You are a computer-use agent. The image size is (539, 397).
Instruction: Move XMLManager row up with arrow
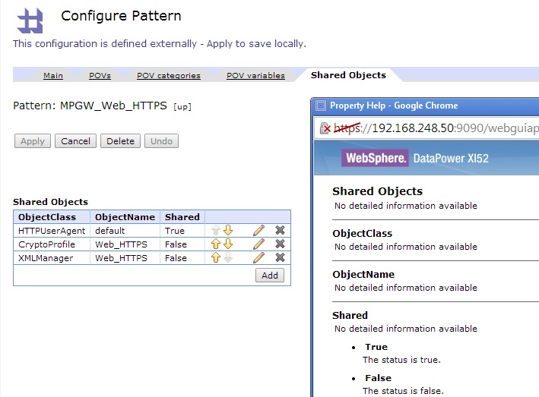point(216,258)
